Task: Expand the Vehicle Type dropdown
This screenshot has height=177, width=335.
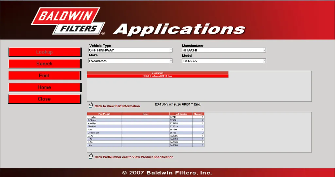Action: point(171,50)
